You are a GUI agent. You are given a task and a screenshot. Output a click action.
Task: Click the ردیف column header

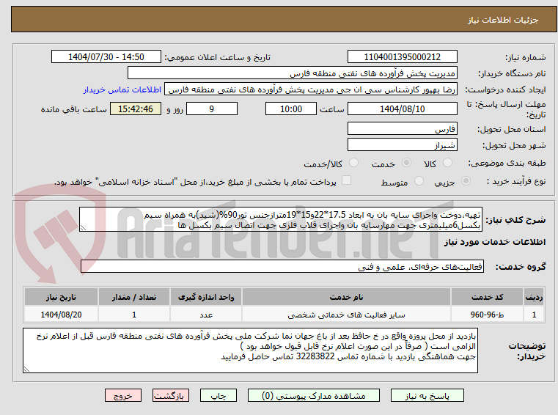534,297
